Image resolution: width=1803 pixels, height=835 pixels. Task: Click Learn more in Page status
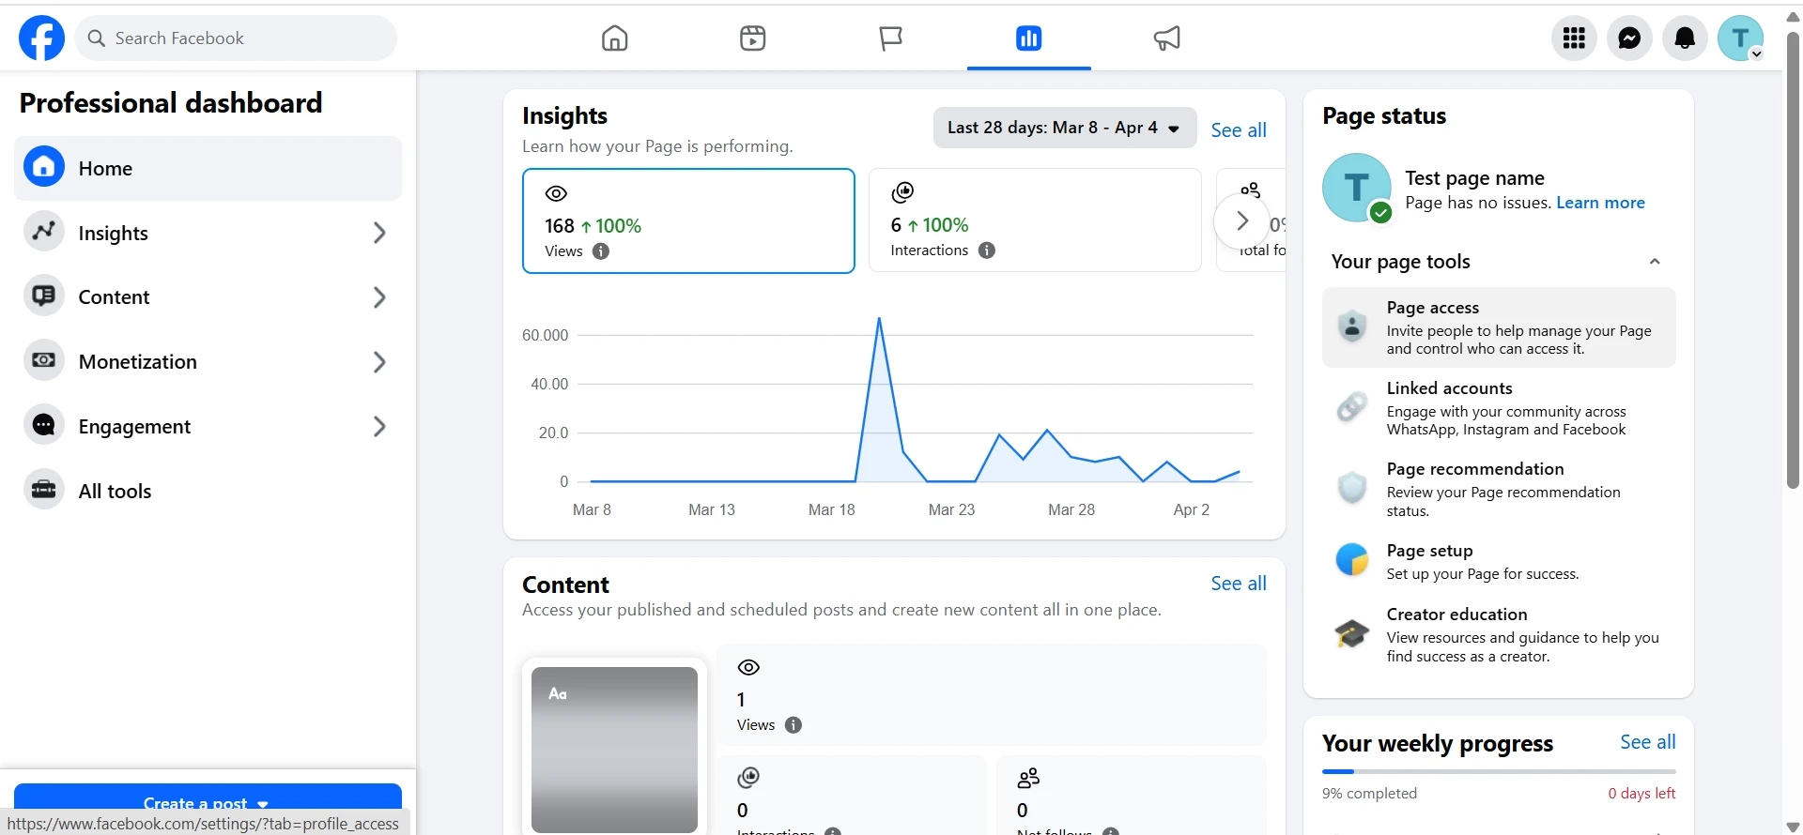pyautogui.click(x=1600, y=203)
